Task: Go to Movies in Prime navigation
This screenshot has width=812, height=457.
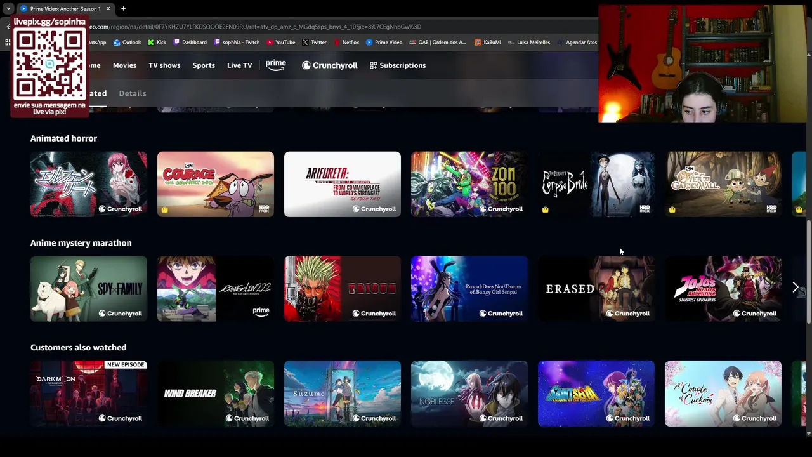Action: 124,65
